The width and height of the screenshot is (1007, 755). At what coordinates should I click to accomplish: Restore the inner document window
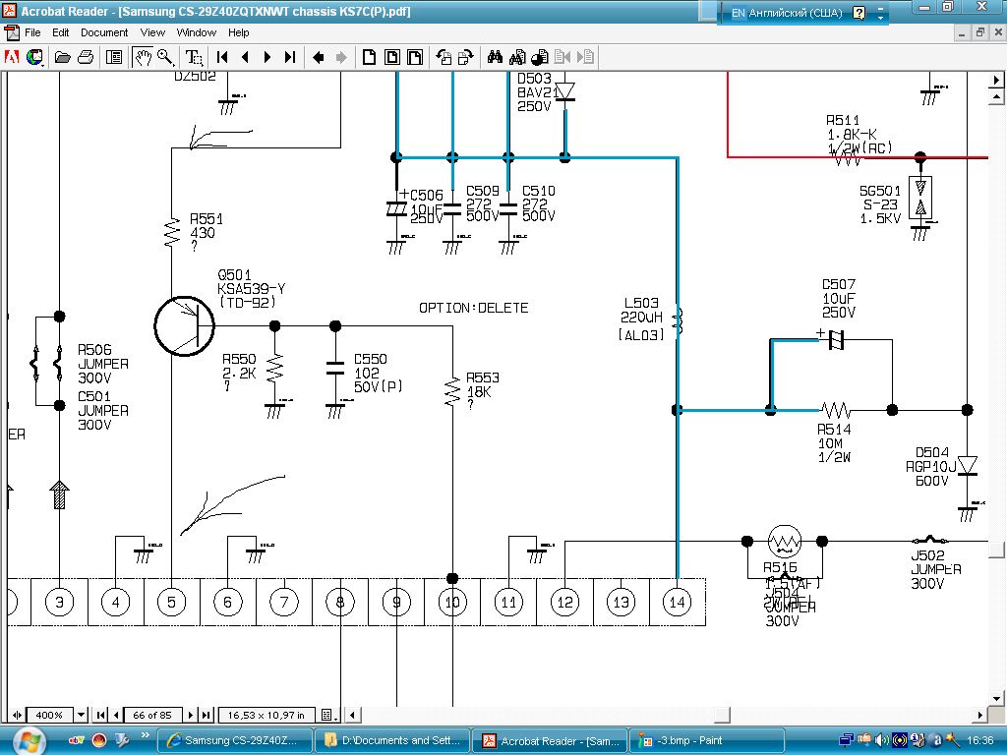coord(980,32)
